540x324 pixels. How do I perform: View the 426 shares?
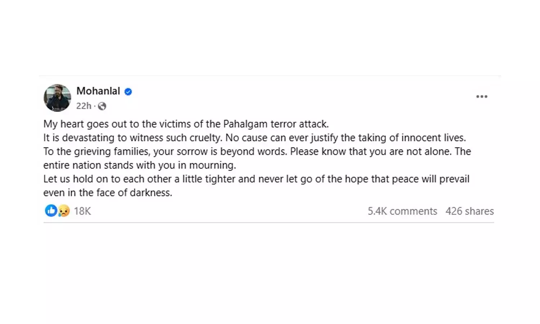pyautogui.click(x=469, y=211)
